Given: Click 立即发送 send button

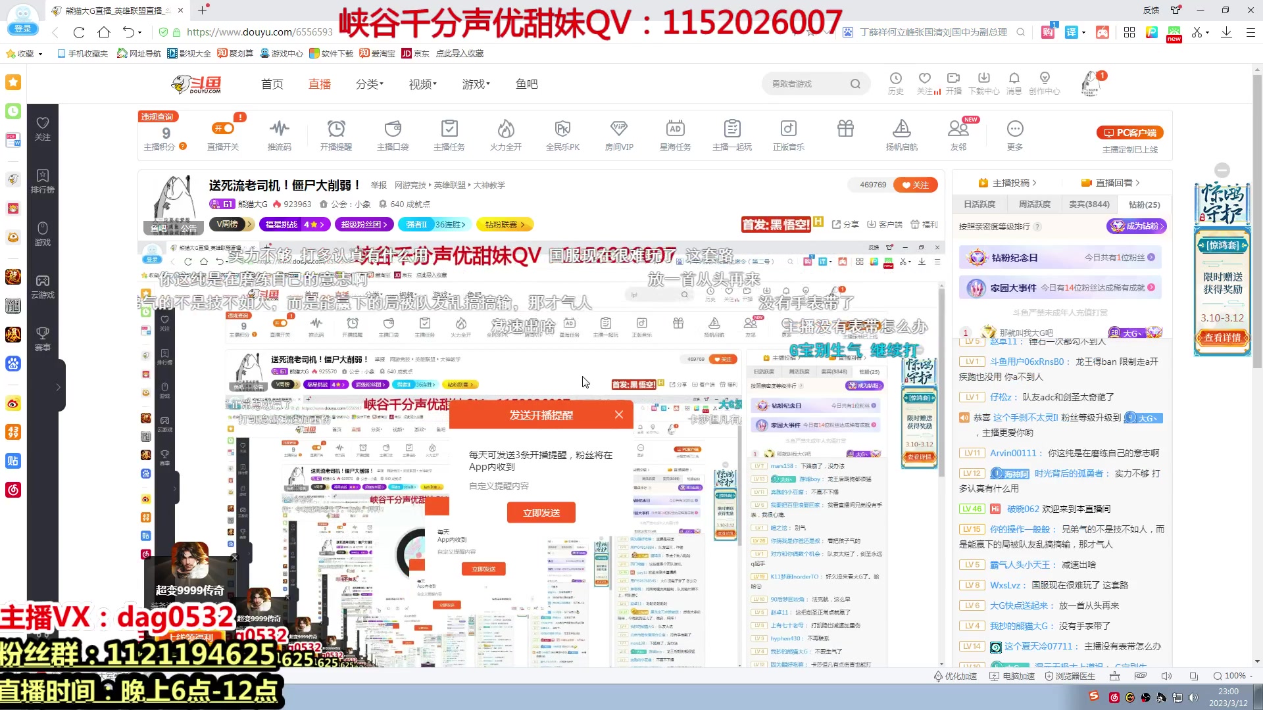Looking at the screenshot, I should point(541,513).
